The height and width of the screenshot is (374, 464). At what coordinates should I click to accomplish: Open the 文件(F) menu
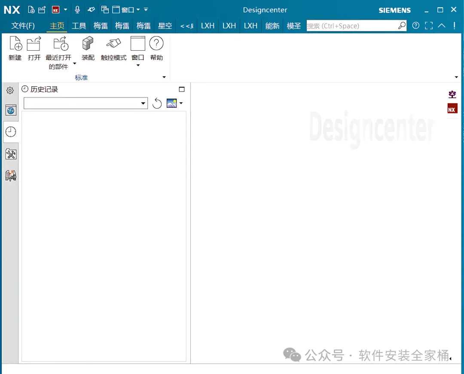(23, 26)
